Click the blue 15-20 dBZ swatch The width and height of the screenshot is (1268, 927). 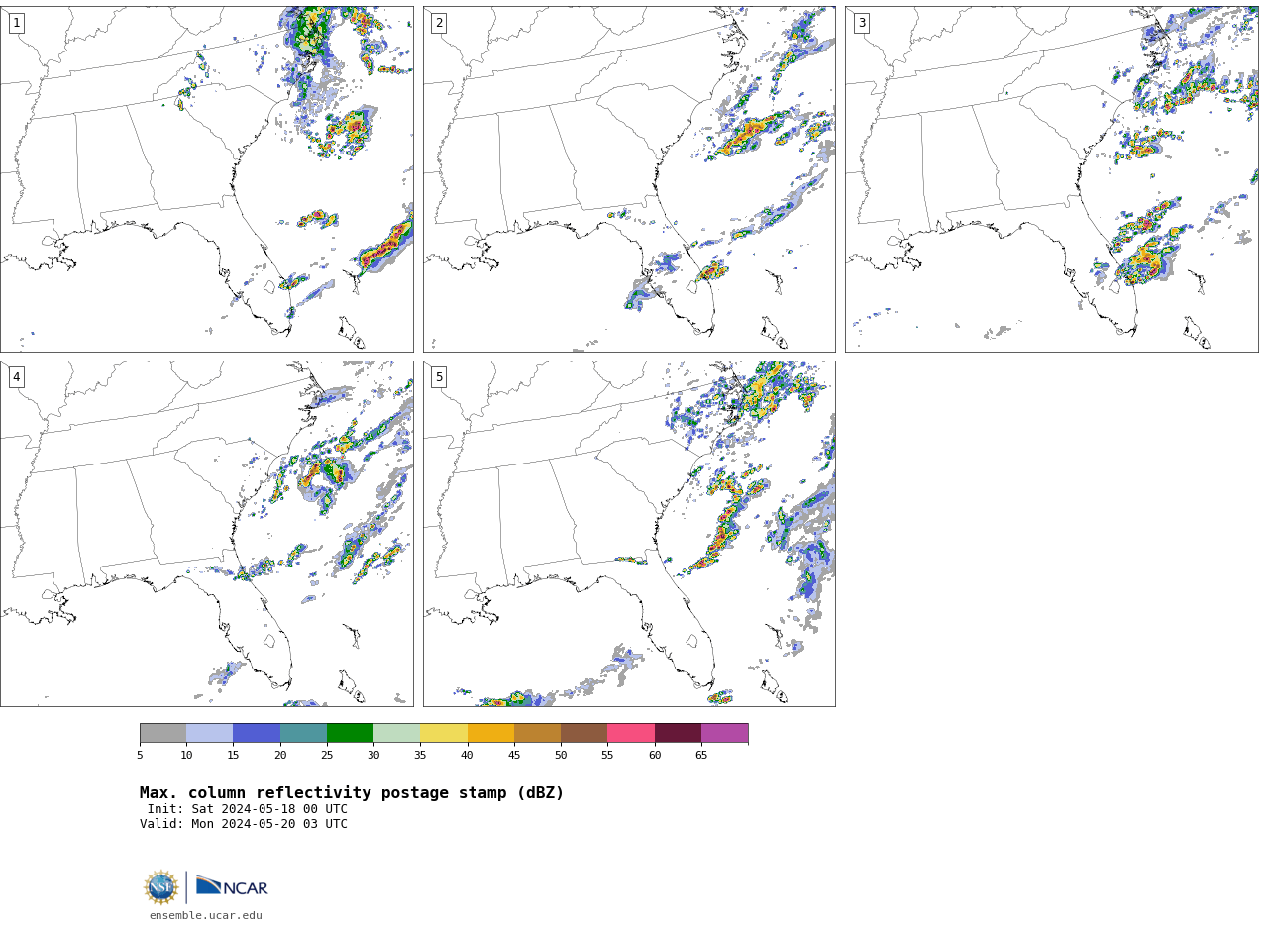point(257,733)
